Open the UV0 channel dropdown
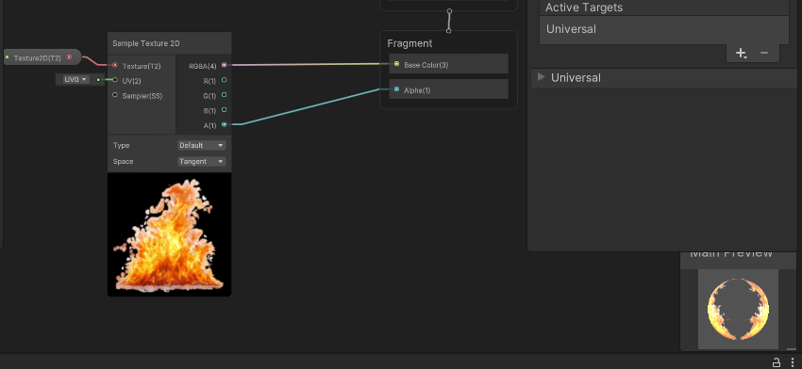This screenshot has height=369, width=802. (75, 80)
